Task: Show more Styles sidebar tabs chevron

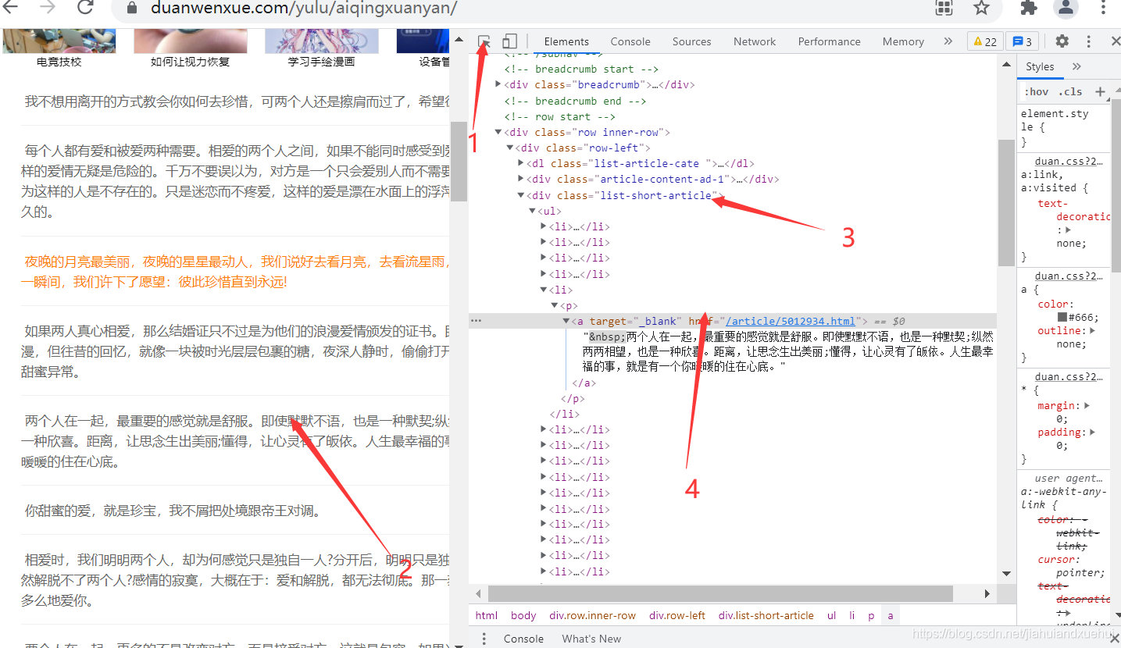Action: [1076, 66]
